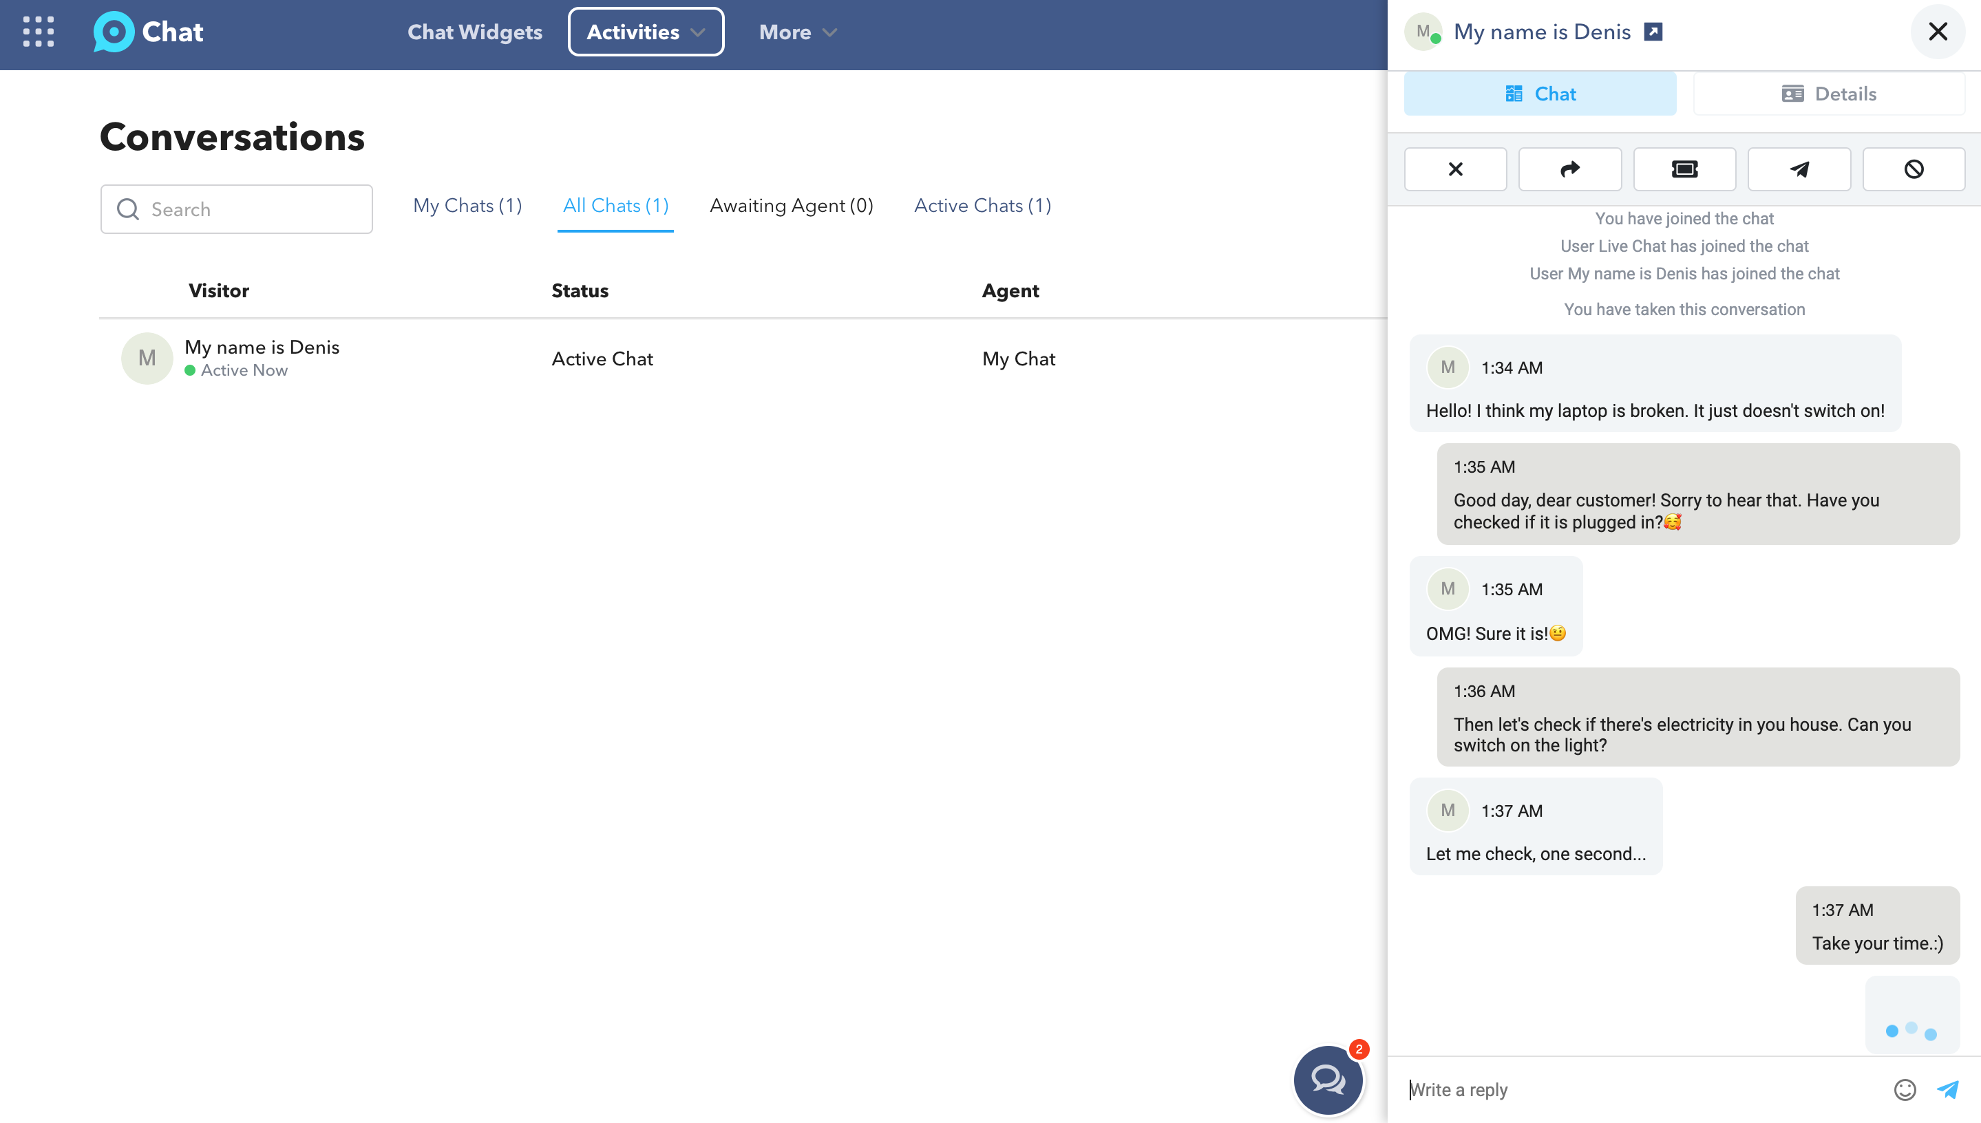
Task: Click the Chat logo icon
Action: [x=114, y=32]
